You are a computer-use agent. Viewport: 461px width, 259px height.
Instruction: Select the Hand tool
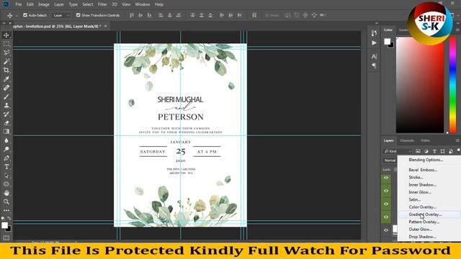click(6, 193)
